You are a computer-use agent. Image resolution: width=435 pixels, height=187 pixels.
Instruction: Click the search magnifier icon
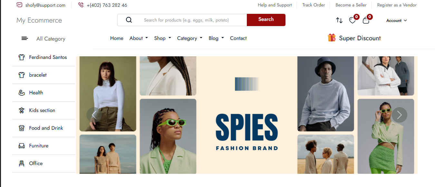point(129,20)
